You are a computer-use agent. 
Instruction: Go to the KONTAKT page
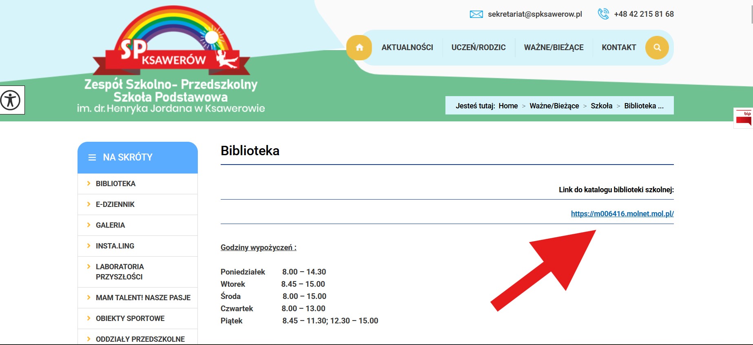point(618,48)
